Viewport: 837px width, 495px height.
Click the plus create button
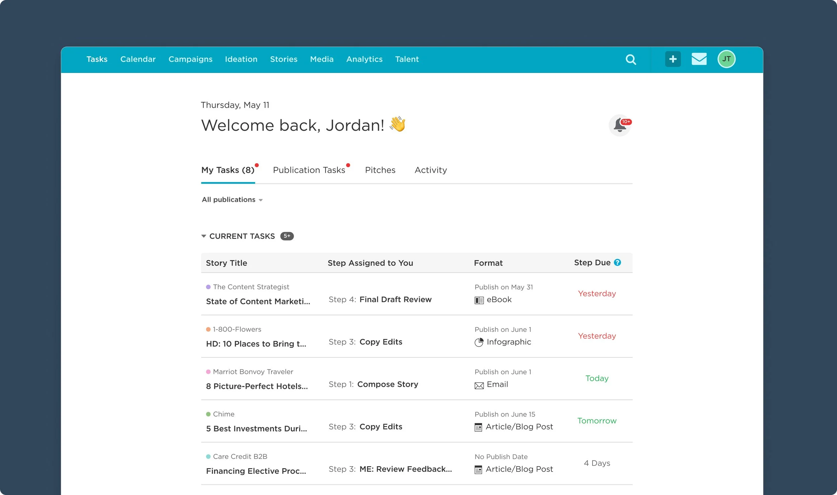[673, 59]
